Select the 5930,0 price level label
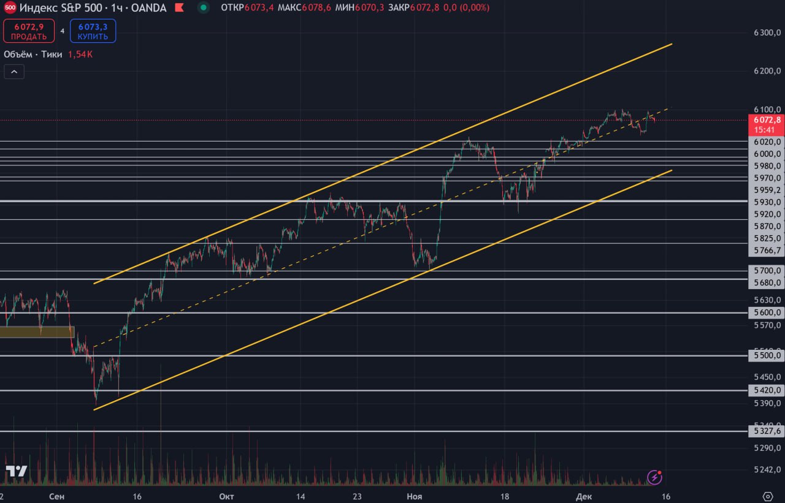The width and height of the screenshot is (785, 503). pyautogui.click(x=767, y=202)
